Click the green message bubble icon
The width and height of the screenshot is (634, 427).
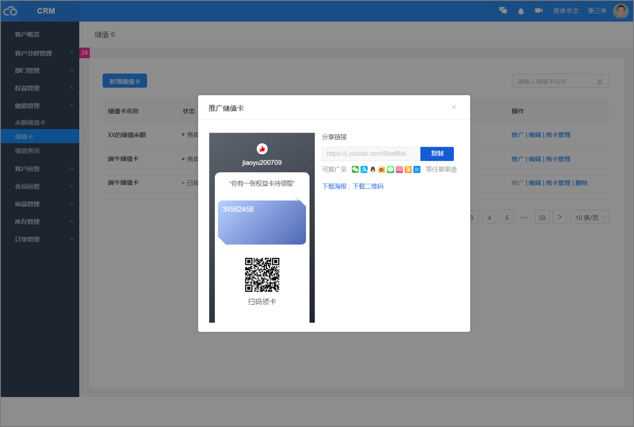pos(391,170)
